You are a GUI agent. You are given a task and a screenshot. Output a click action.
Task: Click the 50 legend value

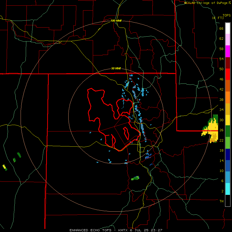pos(221,69)
